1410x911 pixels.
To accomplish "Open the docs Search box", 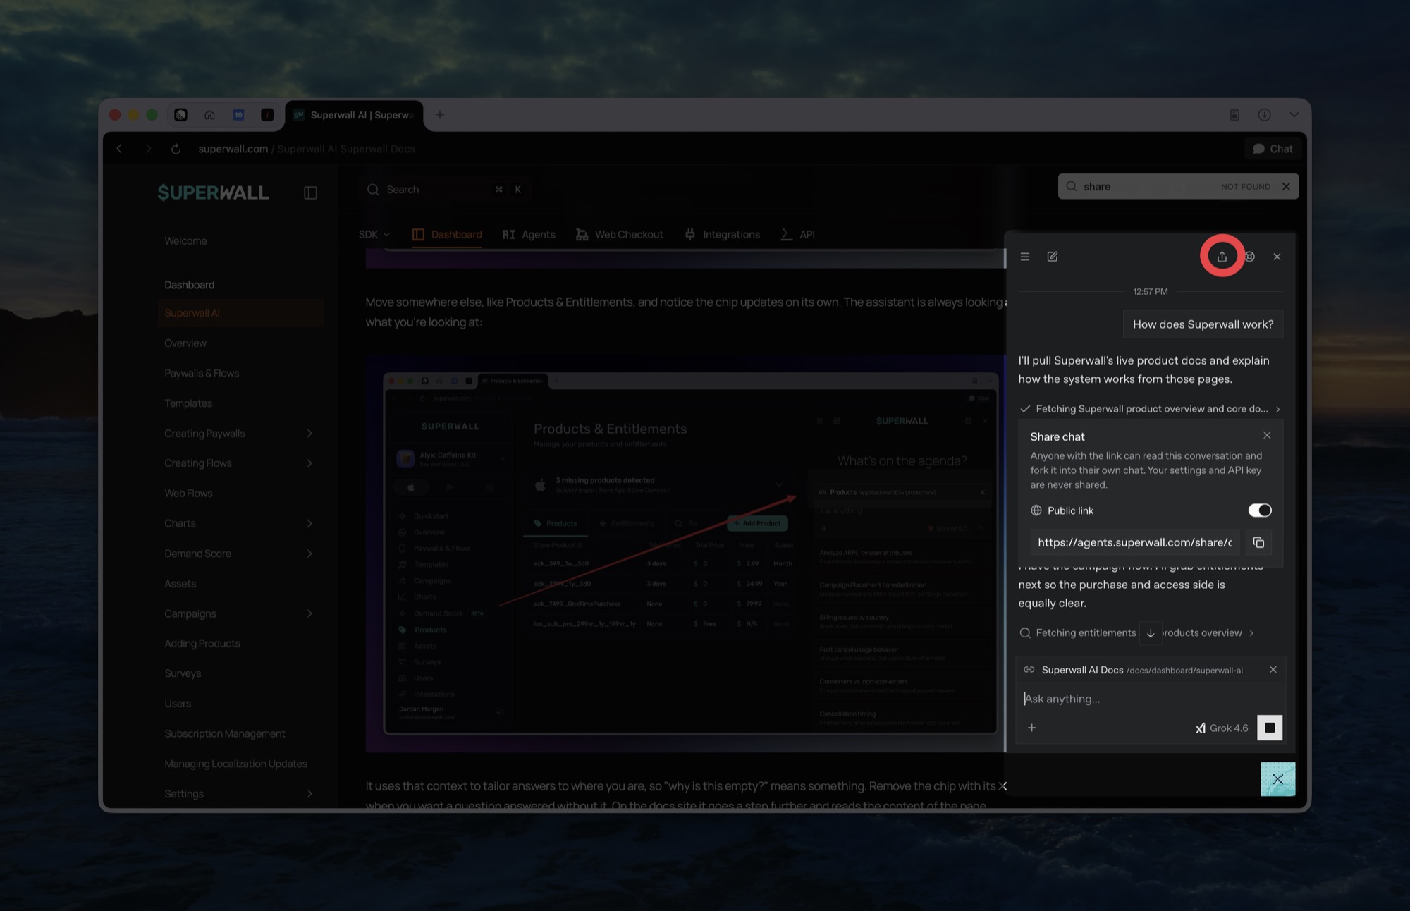I will click(x=446, y=189).
